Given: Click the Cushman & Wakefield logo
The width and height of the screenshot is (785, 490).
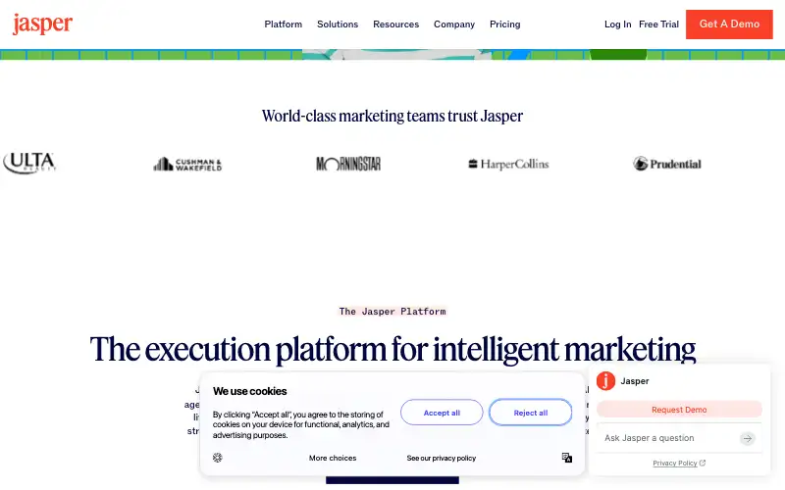Looking at the screenshot, I should point(187,164).
